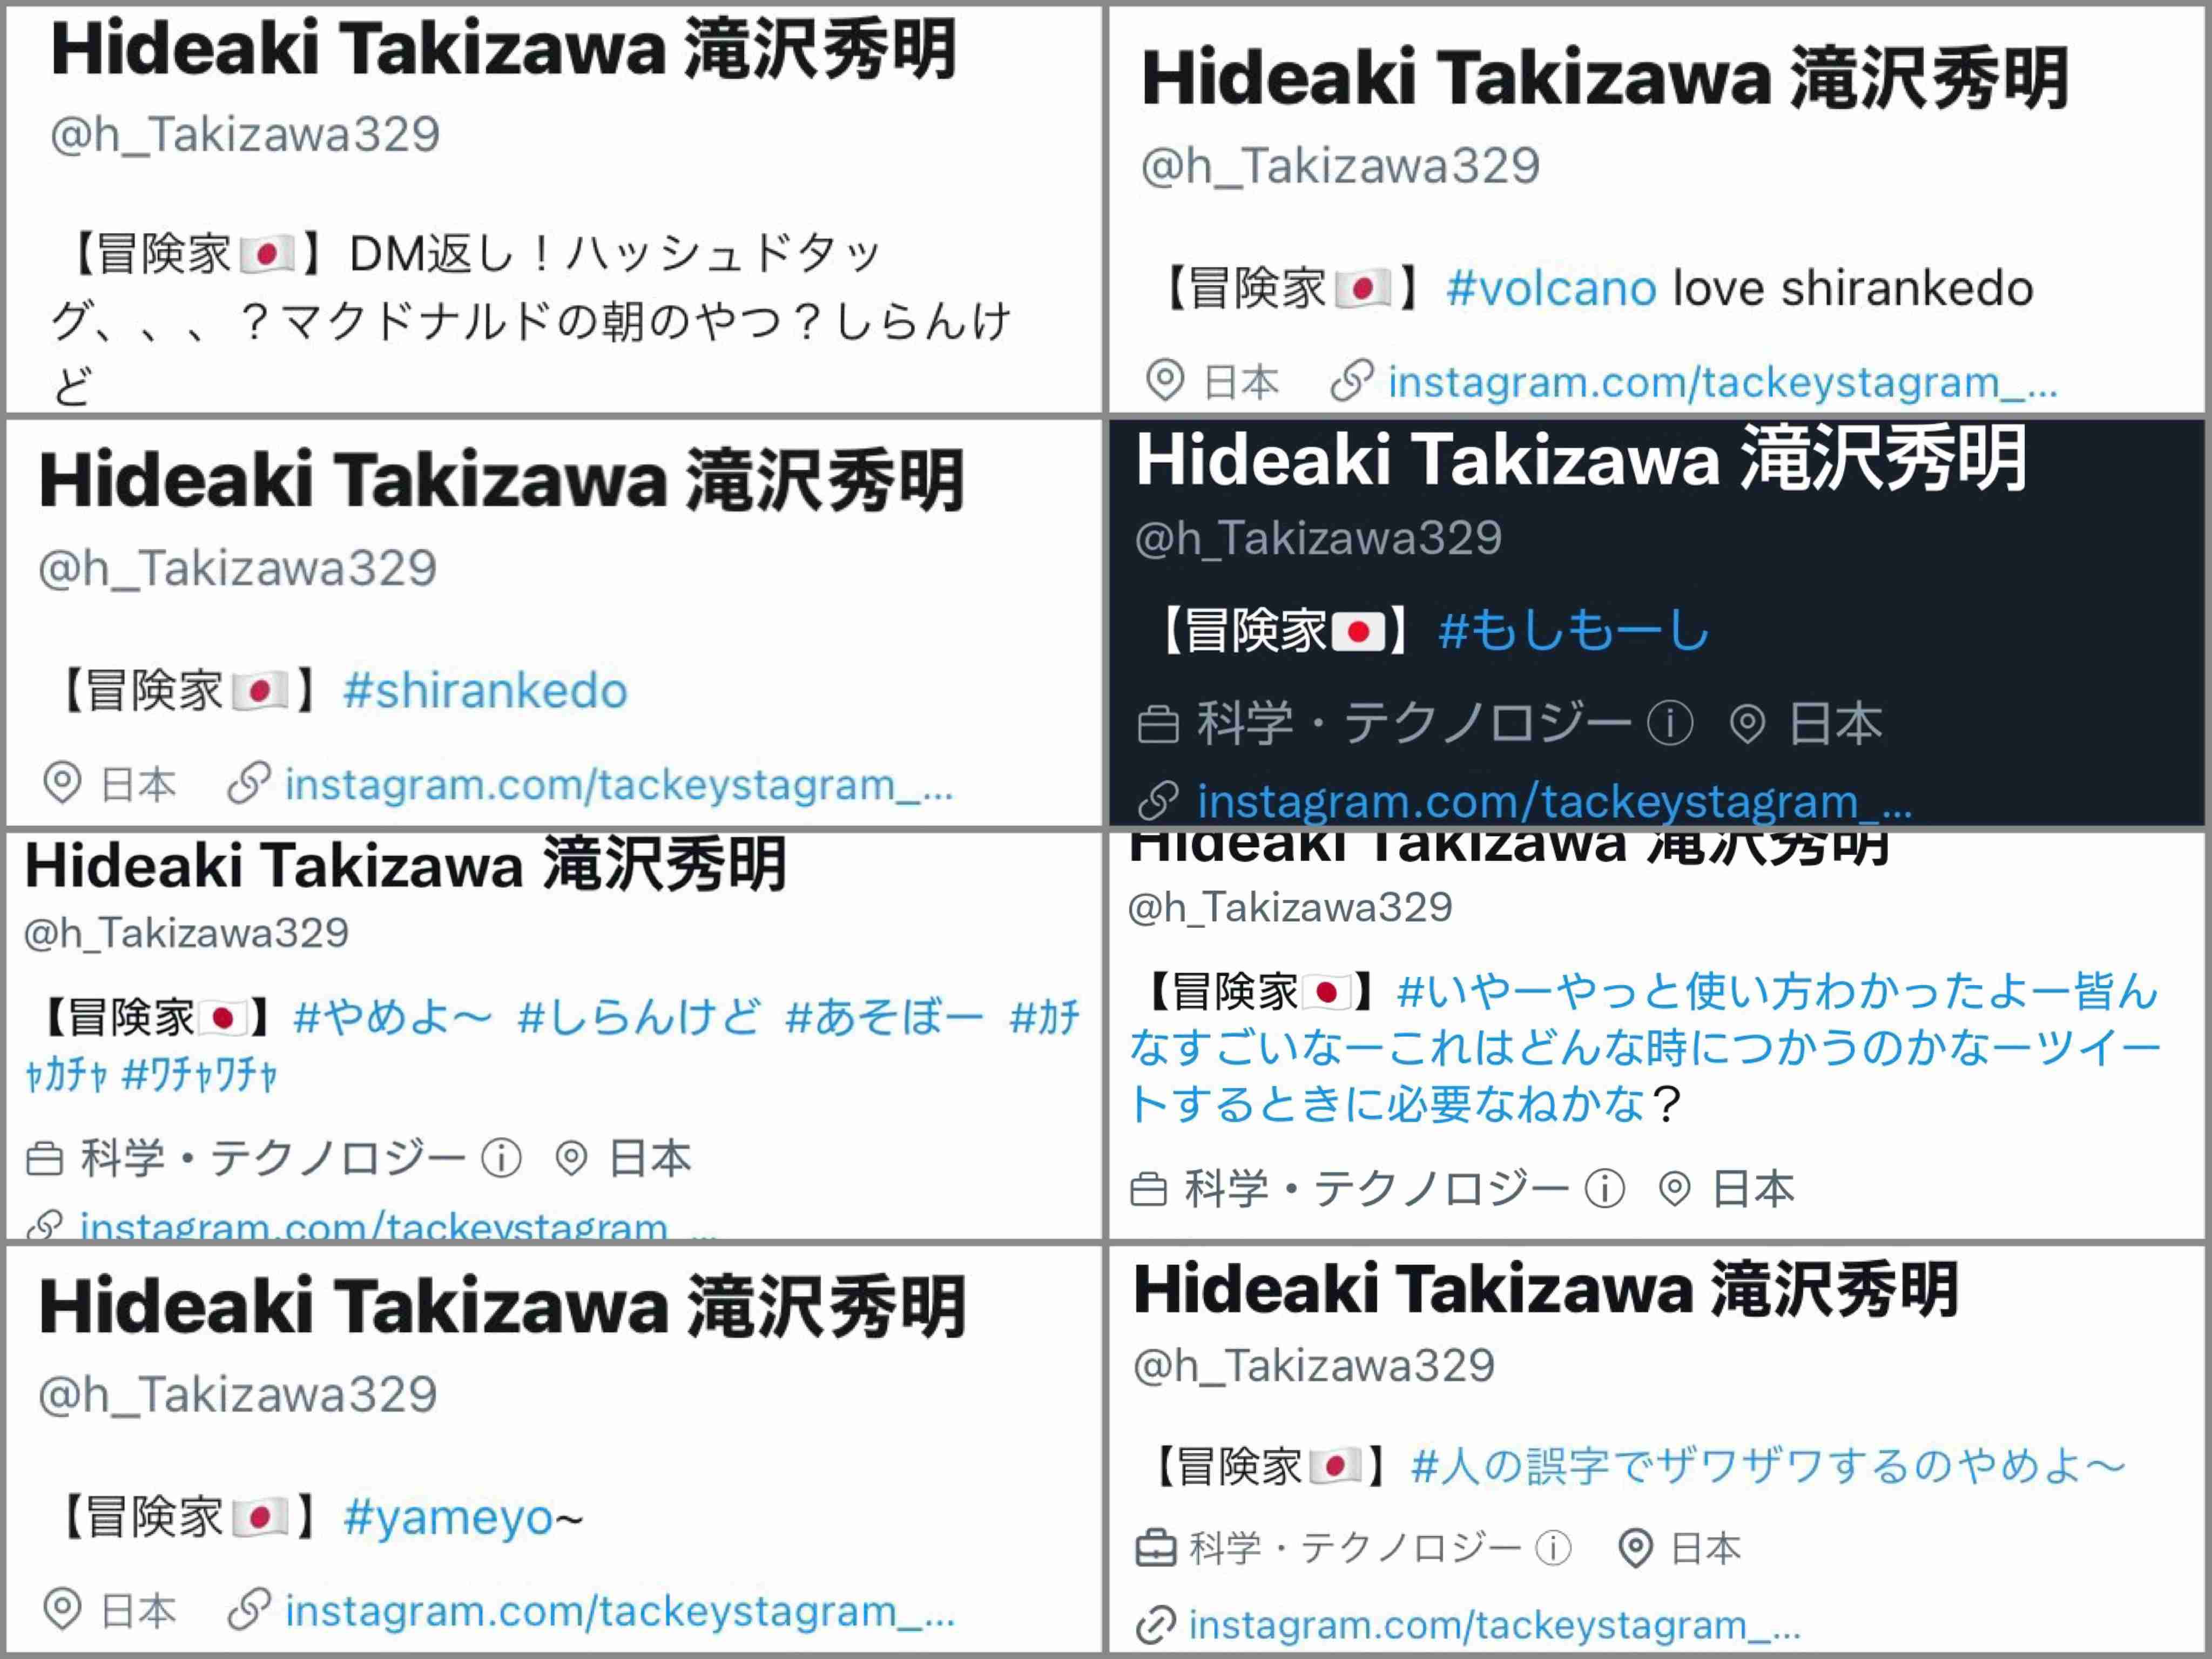
Task: Open Instagram link in dark-mode profile
Action: [x=1555, y=801]
